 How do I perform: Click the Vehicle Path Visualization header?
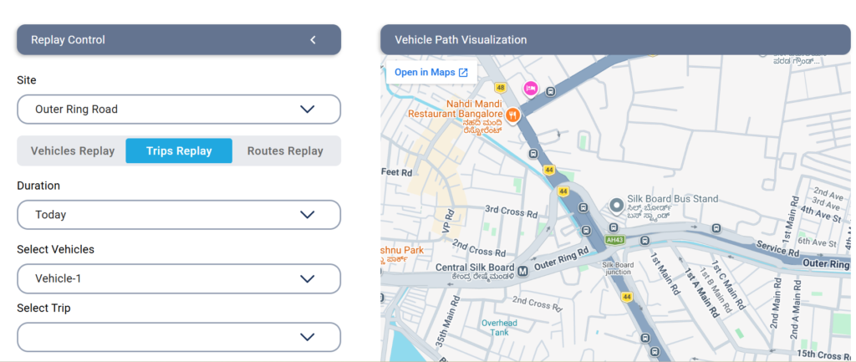615,40
